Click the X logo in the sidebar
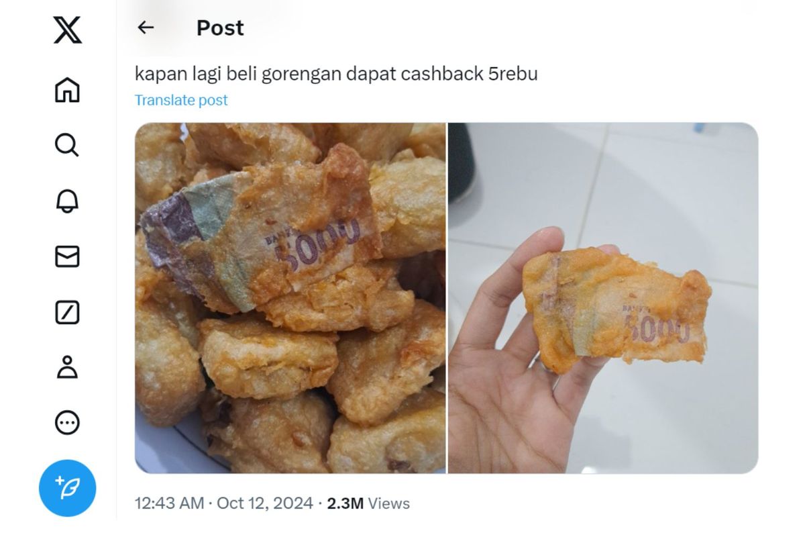805x537 pixels. click(x=67, y=30)
